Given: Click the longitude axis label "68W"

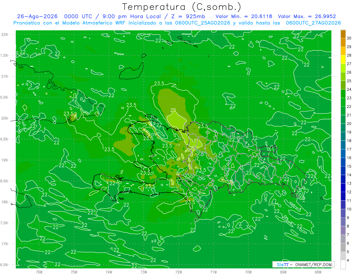Looking at the screenshot, I should pos(318,272).
